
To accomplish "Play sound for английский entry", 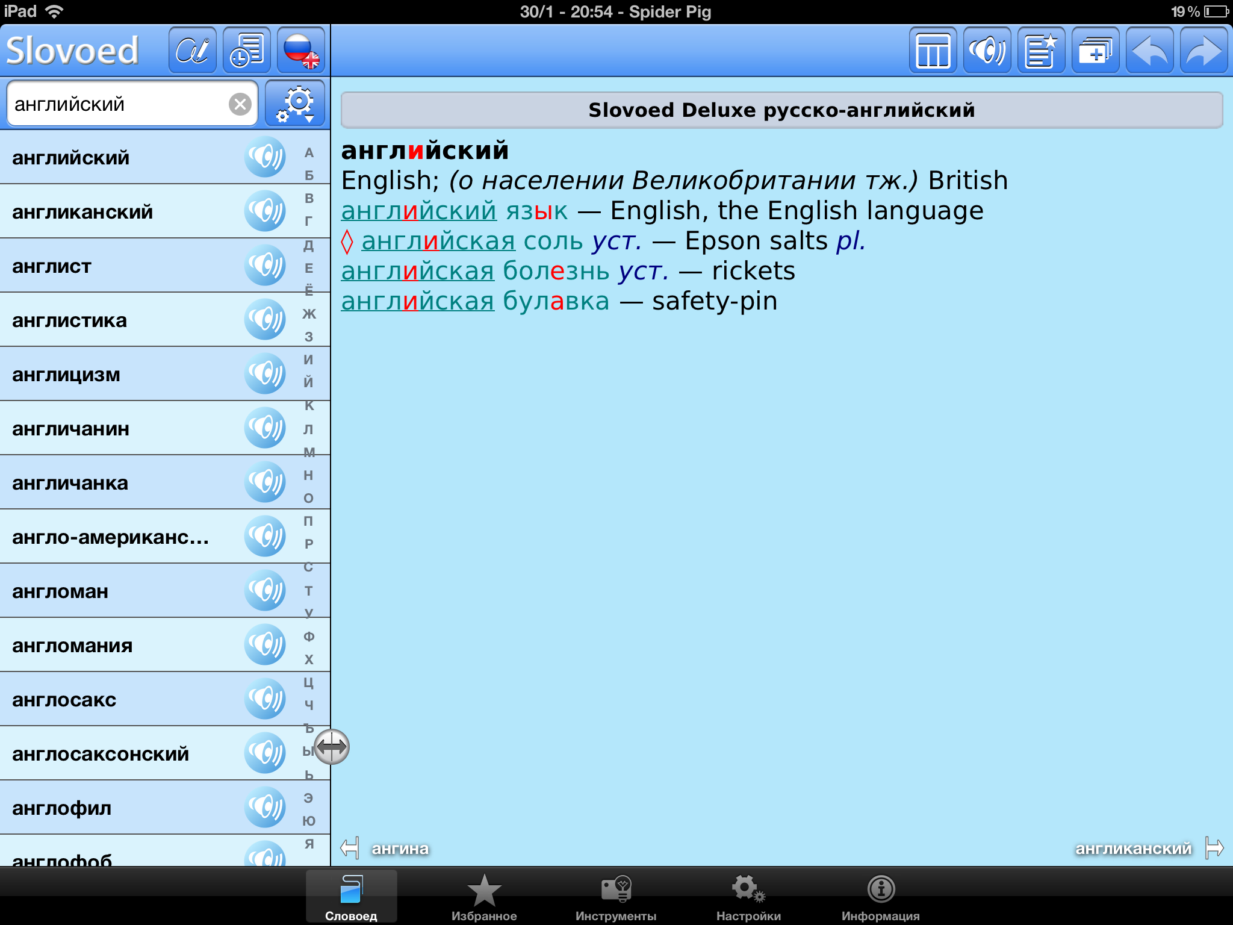I will tap(265, 157).
